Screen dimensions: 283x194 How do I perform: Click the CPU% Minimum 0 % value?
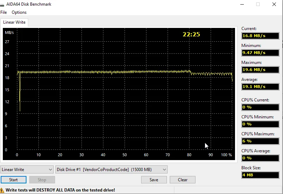coord(260,124)
